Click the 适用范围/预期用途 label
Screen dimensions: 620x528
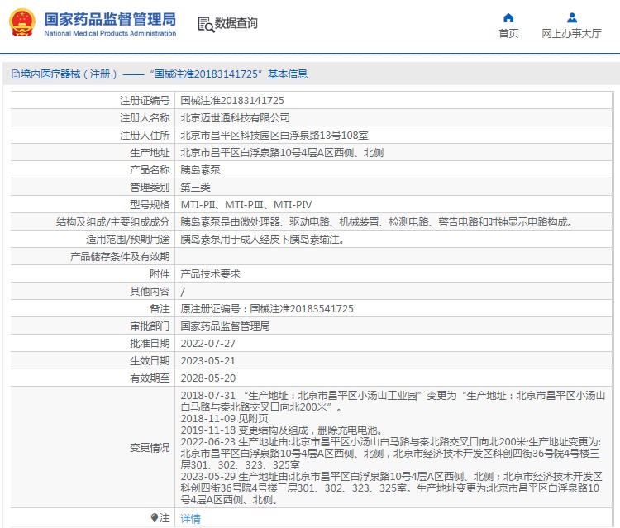[127, 240]
